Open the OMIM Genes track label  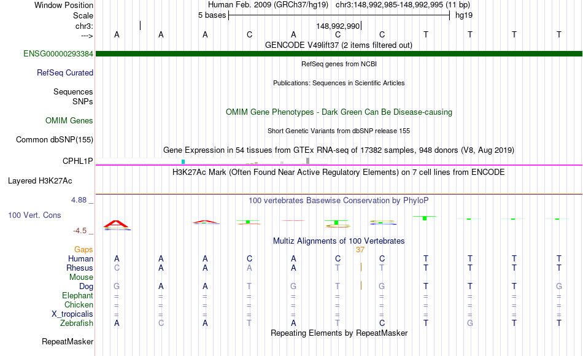(x=69, y=120)
